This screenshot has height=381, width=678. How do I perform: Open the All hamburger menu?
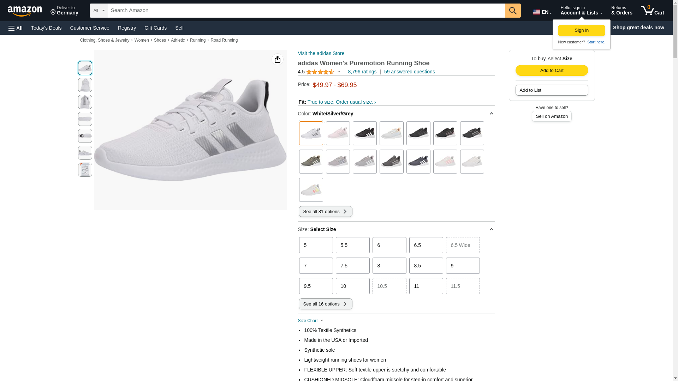pyautogui.click(x=16, y=28)
